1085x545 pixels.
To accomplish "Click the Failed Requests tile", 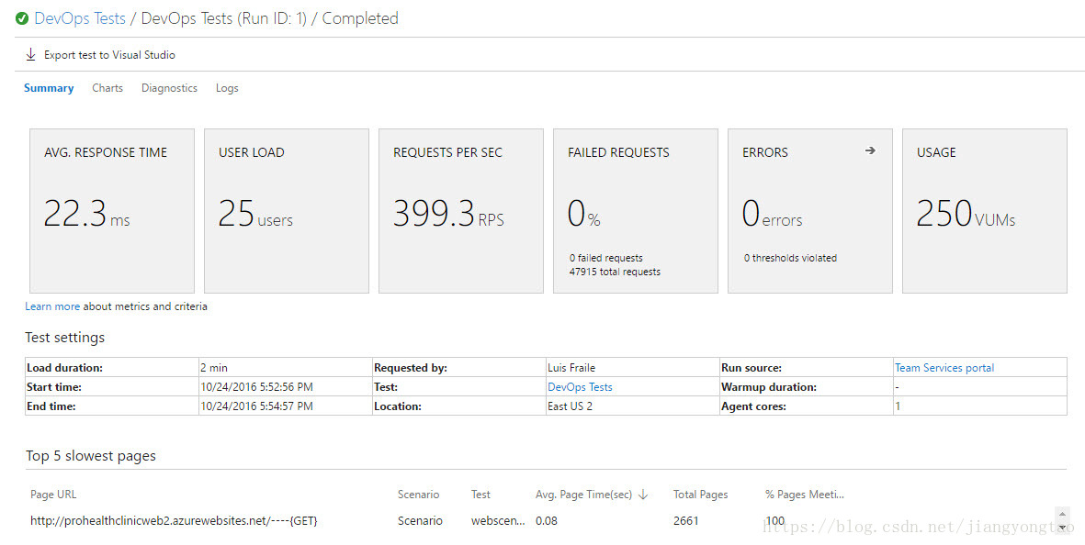I will (635, 211).
